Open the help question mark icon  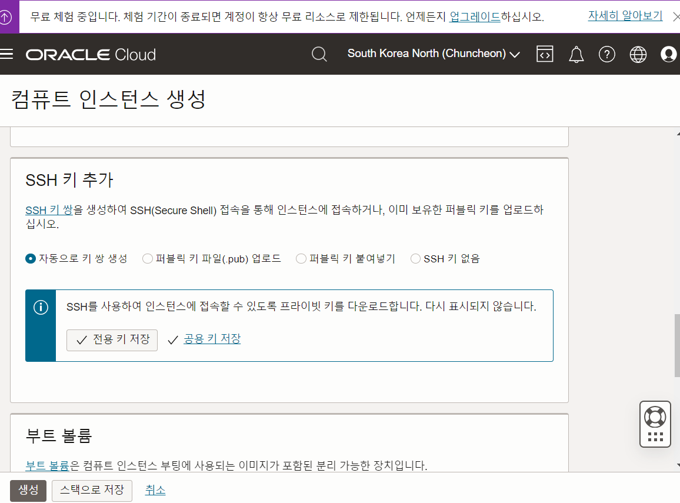[x=606, y=54]
